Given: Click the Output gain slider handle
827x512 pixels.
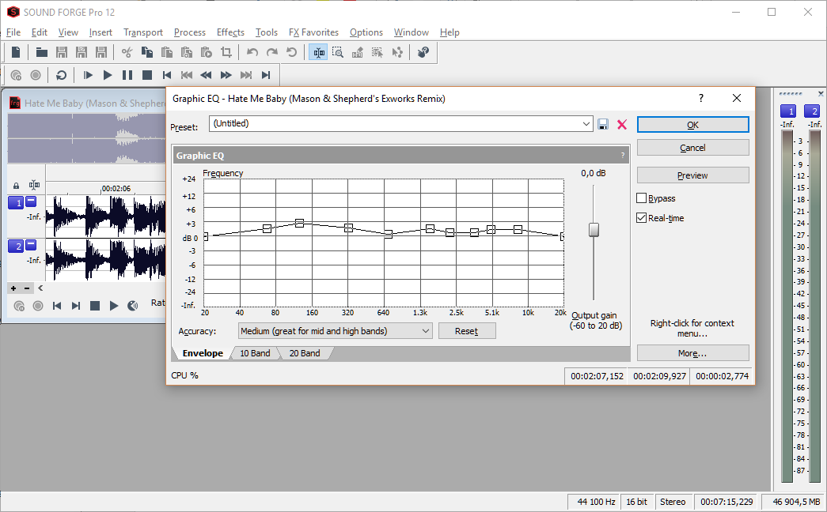Looking at the screenshot, I should click(x=594, y=230).
